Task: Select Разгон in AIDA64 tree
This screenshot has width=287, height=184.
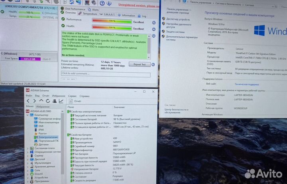Action: coord(43,133)
